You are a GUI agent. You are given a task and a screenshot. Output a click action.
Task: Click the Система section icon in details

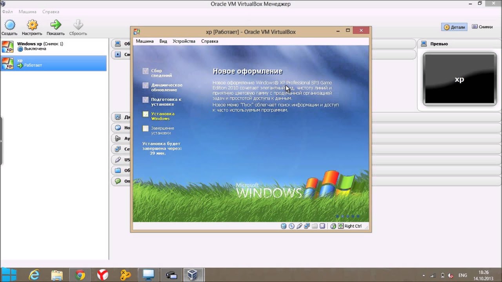(x=118, y=54)
